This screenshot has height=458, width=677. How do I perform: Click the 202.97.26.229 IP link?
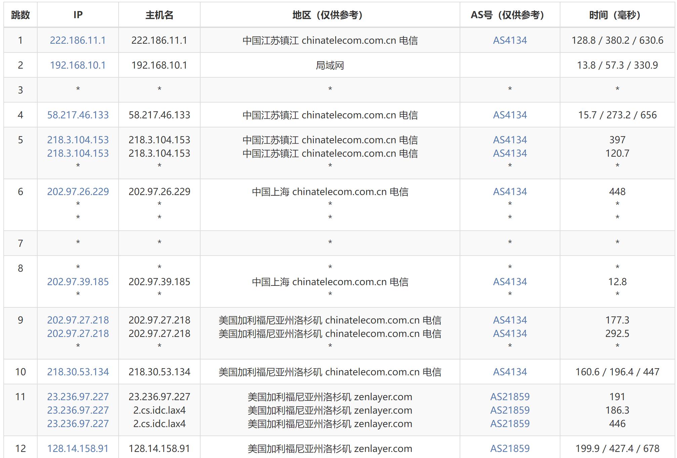pos(78,192)
